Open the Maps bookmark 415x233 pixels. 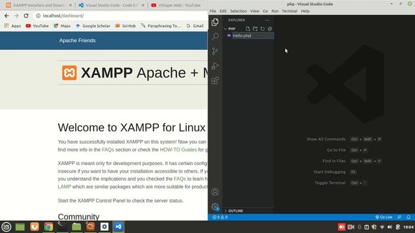(62, 26)
